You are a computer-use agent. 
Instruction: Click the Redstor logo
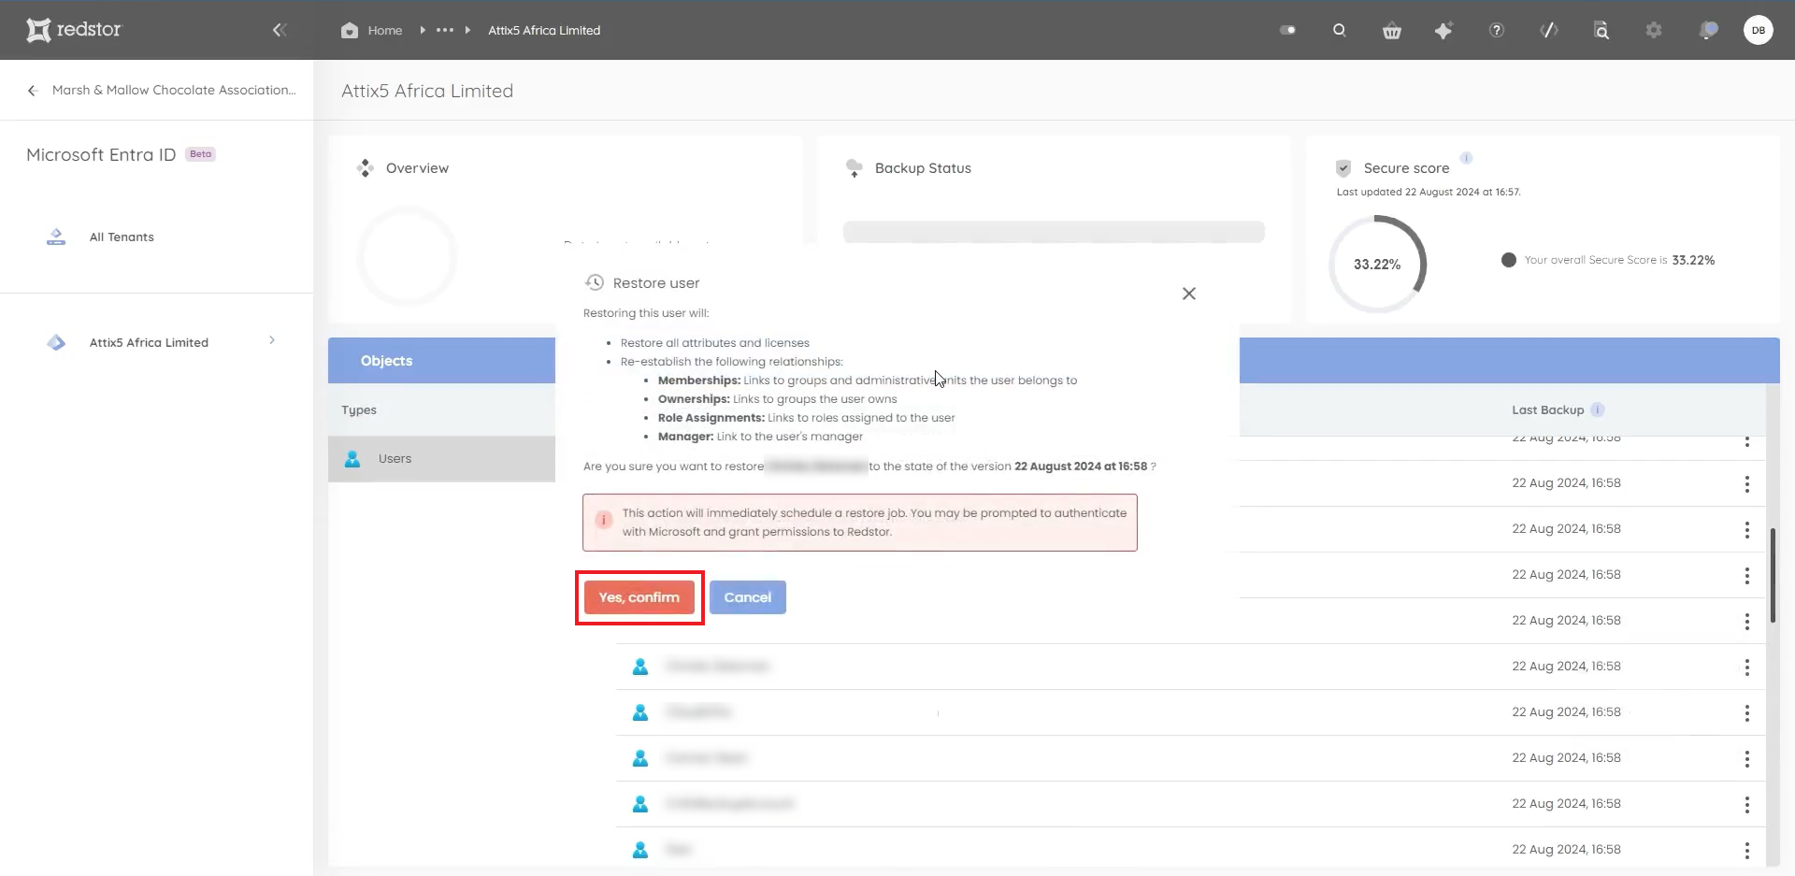(74, 30)
